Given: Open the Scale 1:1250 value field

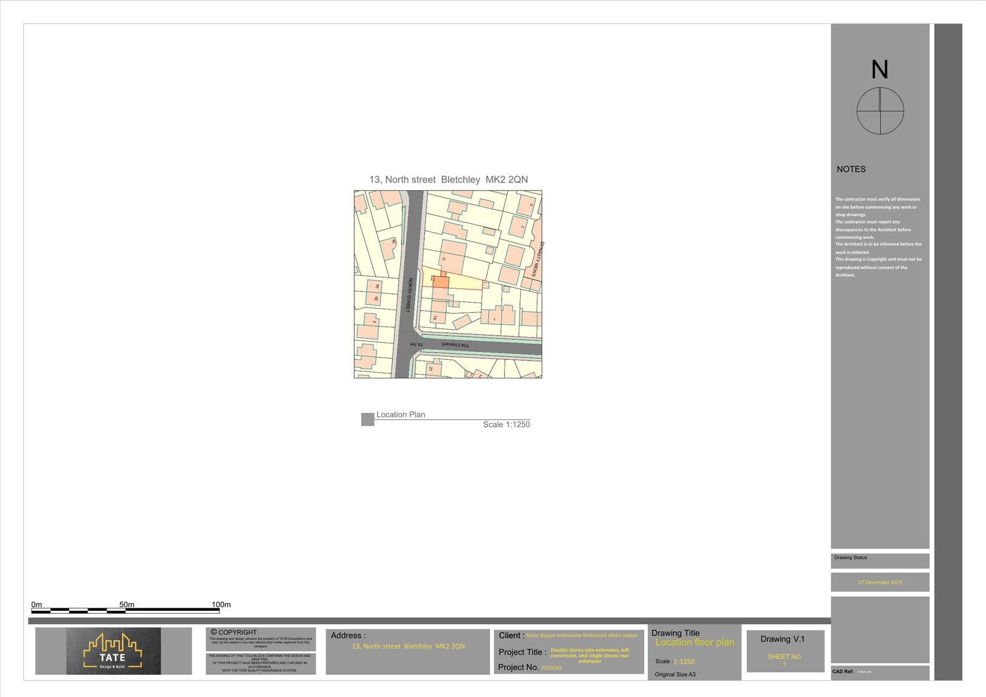Looking at the screenshot, I should 684,661.
